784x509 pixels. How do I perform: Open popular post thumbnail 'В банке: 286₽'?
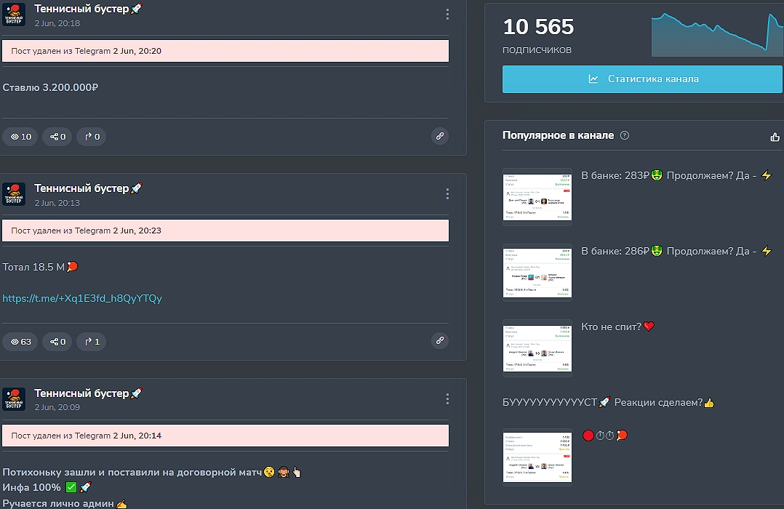[537, 273]
